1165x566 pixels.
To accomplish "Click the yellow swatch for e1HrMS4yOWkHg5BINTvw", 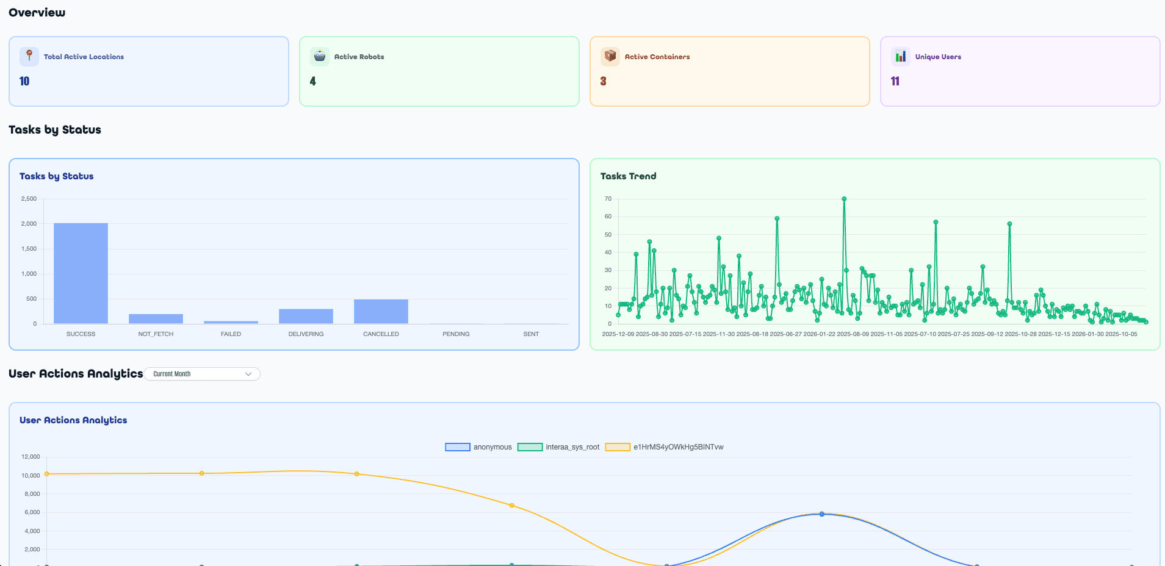I will [617, 447].
